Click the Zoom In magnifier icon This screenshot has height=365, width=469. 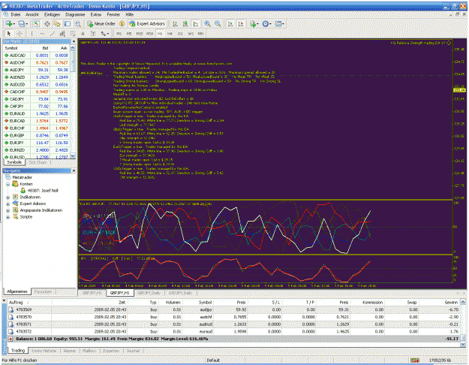tap(207, 23)
